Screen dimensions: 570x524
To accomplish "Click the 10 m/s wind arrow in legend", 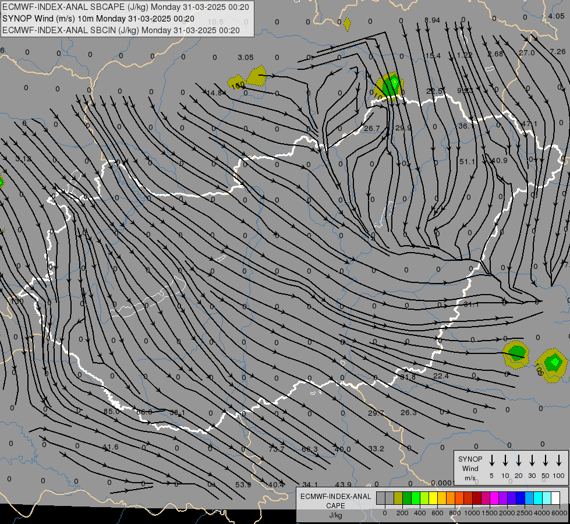I will (x=505, y=461).
